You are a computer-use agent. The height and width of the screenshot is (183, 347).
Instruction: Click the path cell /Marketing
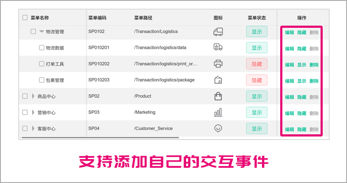tap(145, 112)
